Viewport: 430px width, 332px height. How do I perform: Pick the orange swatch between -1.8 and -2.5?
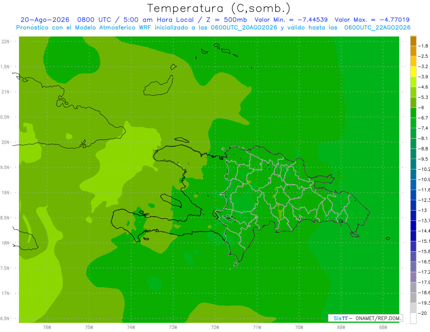coord(413,51)
